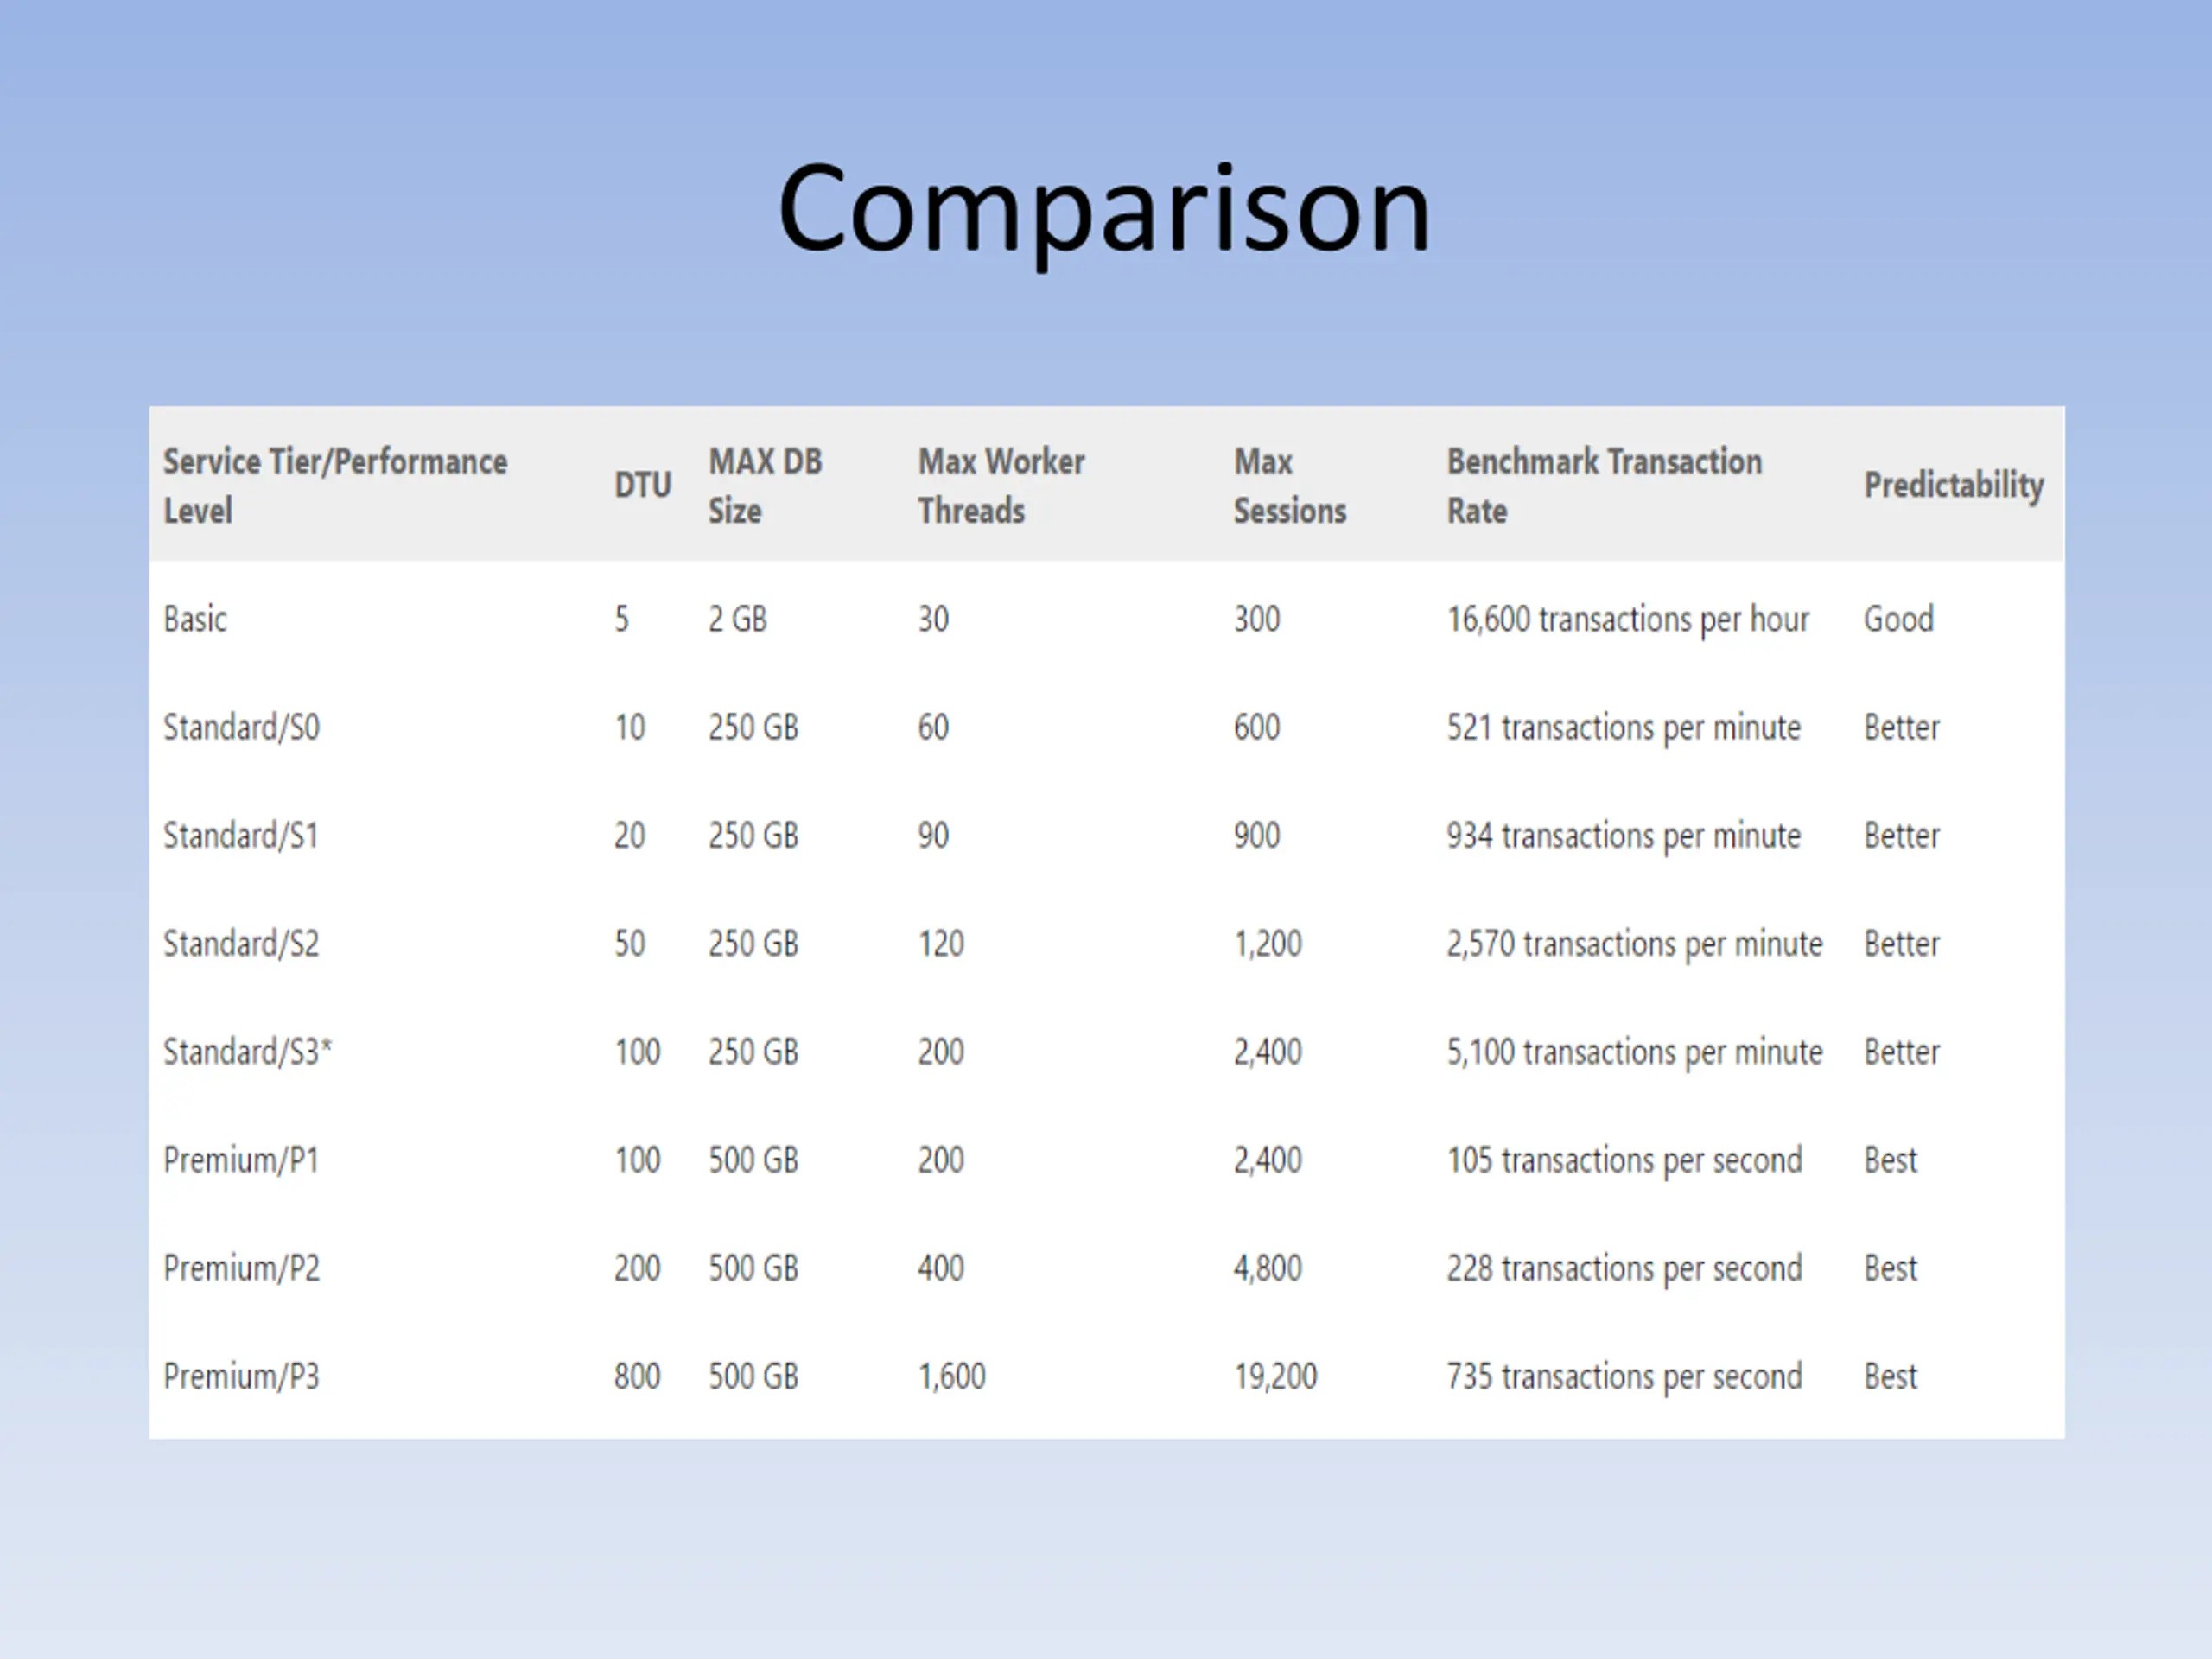
Task: Click the 'Max Worker Threads' column header
Action: [x=1001, y=486]
